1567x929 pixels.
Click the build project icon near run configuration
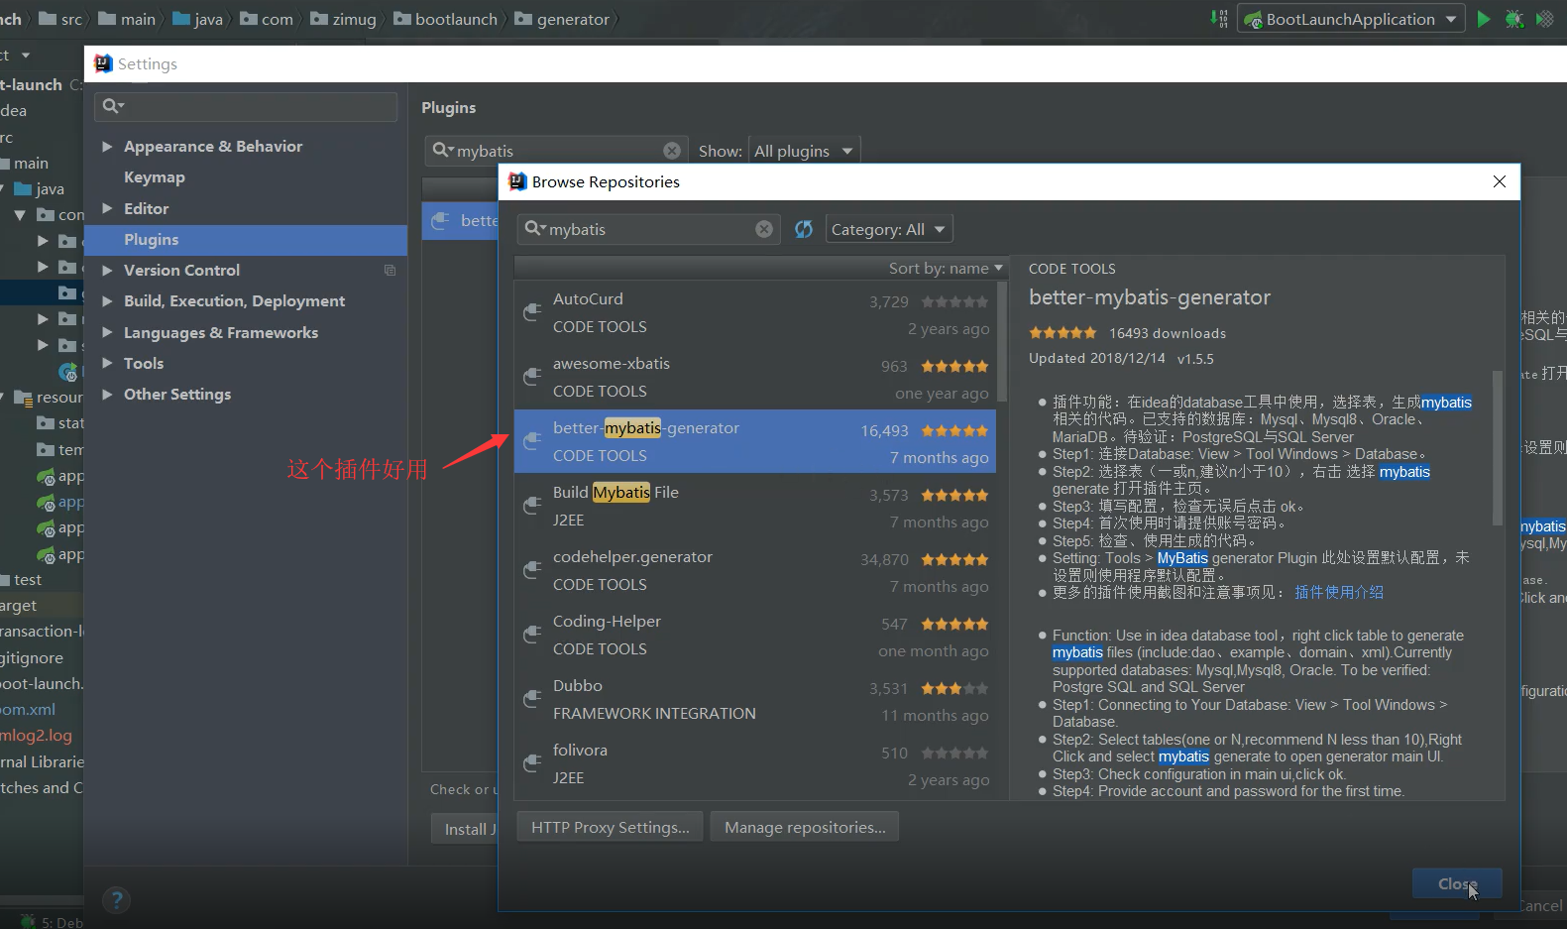tap(1219, 19)
